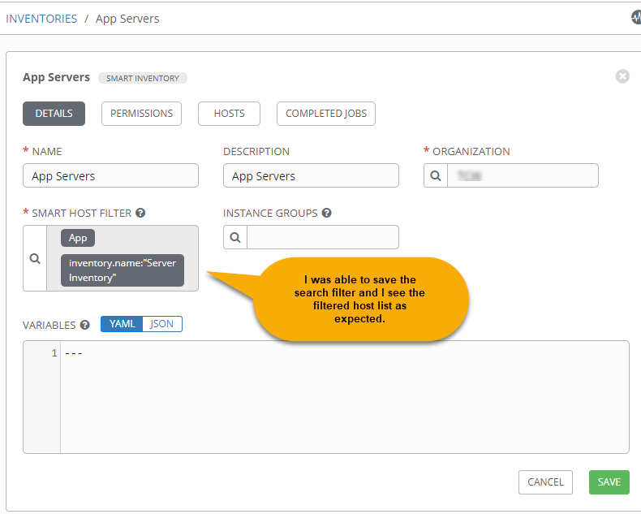Click the CANCEL button
641x514 pixels.
pos(545,482)
